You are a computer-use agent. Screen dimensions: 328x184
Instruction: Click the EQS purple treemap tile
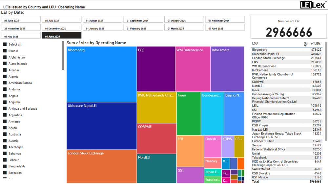click(156, 69)
